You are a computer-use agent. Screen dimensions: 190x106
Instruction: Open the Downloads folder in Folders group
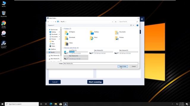pyautogui.click(x=70, y=38)
